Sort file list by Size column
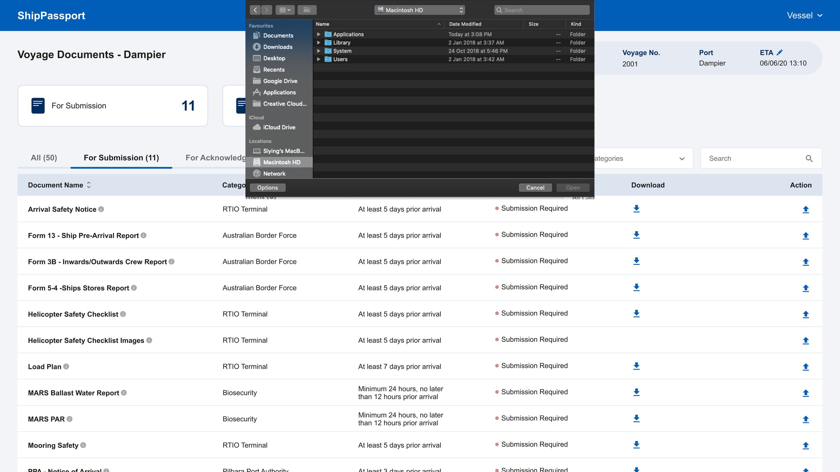This screenshot has height=472, width=840. (x=544, y=24)
